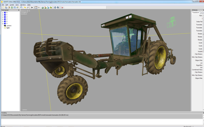
Task: Click the first terrain editing icon
Action: pyautogui.click(x=42, y=8)
